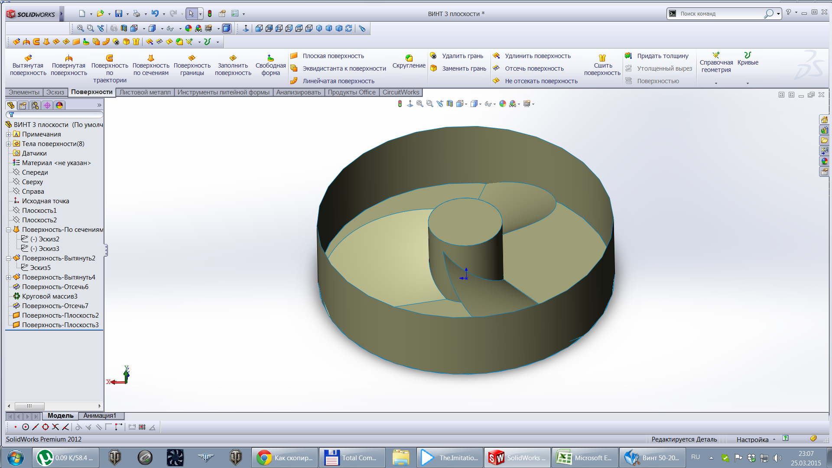Image resolution: width=832 pixels, height=468 pixels.
Task: Open the Curves (Кривые) tool
Action: click(x=747, y=59)
